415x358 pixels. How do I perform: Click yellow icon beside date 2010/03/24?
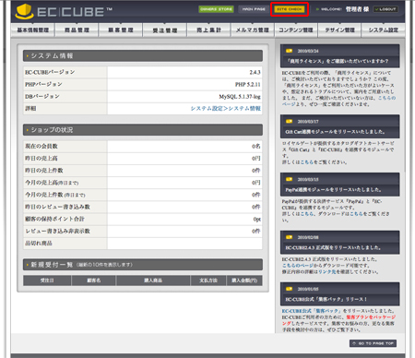click(x=289, y=51)
